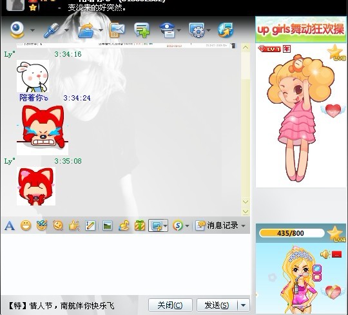Viewport: 348px width, 315px height.
Task: Send an SMS message via phone-envelope icon
Action: click(x=117, y=30)
